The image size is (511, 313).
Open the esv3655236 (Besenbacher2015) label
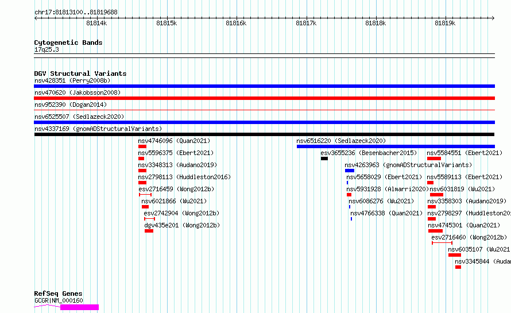tap(369, 153)
